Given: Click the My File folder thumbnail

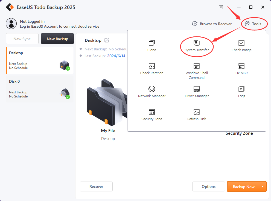Looking at the screenshot, I should pyautogui.click(x=107, y=103).
